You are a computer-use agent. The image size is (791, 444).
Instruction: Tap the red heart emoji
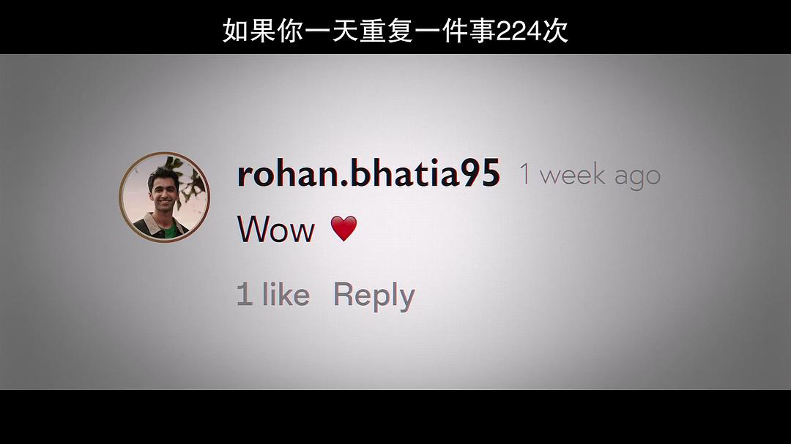pyautogui.click(x=343, y=228)
